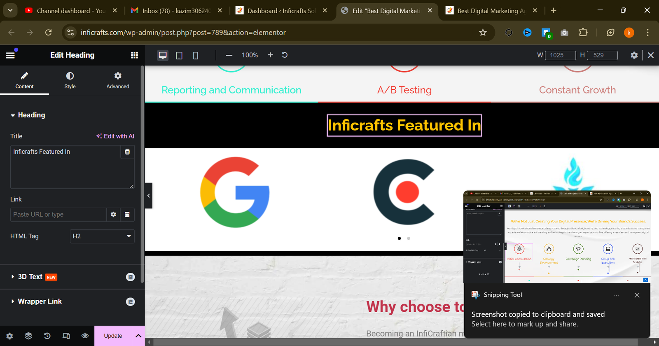Expand the 3D Text section
659x346 pixels.
(x=30, y=277)
